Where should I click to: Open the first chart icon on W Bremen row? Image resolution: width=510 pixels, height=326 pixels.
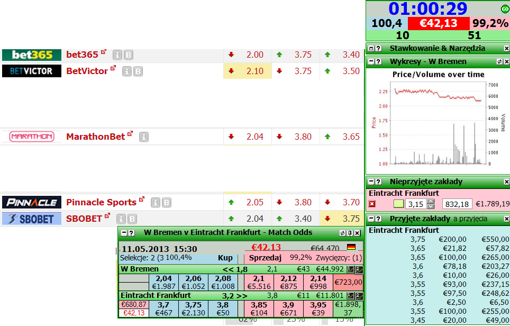(350, 269)
